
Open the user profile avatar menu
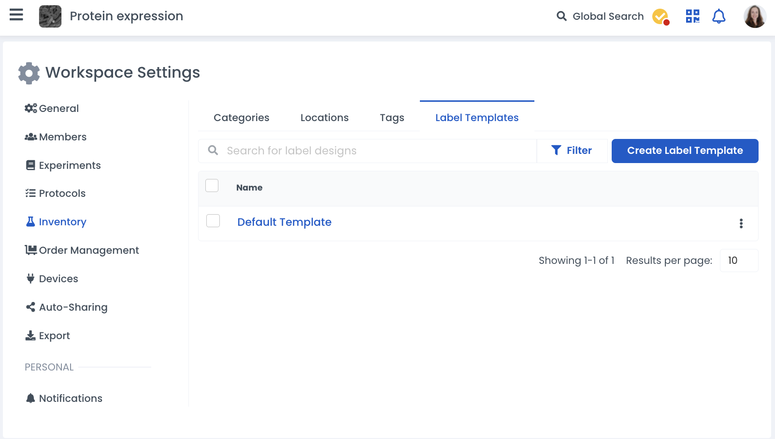(755, 16)
